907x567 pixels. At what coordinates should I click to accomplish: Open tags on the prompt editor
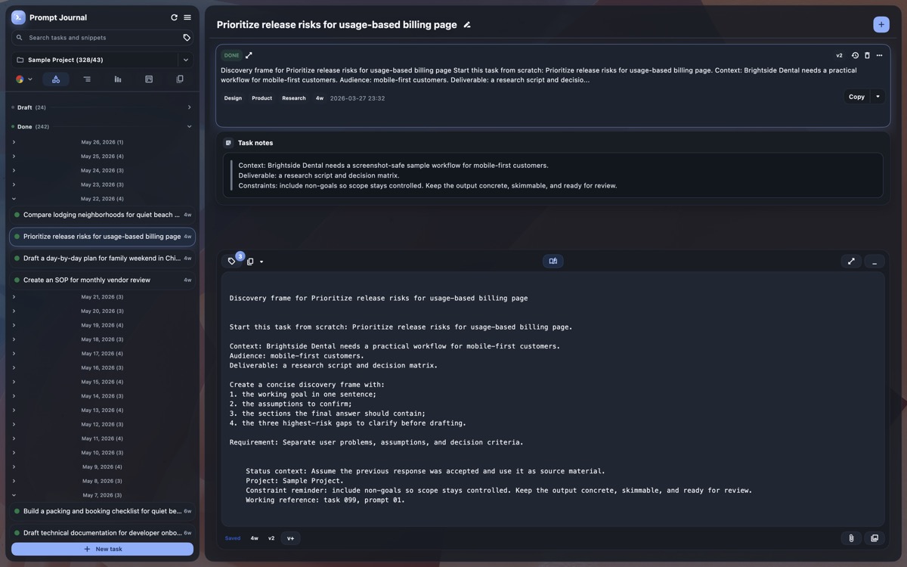[232, 262]
